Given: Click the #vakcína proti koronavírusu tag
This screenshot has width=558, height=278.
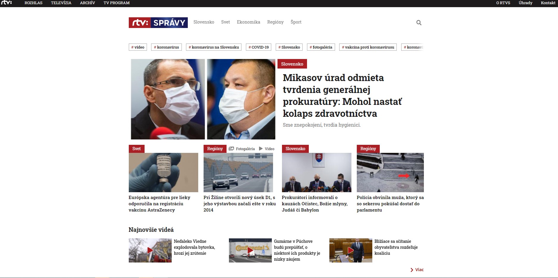Looking at the screenshot, I should coord(368,47).
